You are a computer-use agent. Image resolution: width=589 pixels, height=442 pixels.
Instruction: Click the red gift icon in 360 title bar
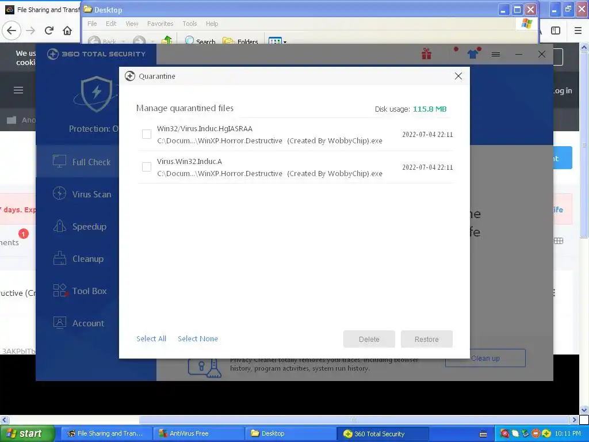pyautogui.click(x=426, y=54)
